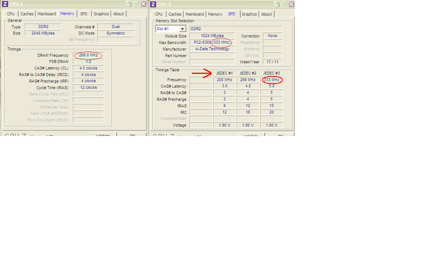
Task: Switch to the CPU tab in the right window
Action: point(159,14)
